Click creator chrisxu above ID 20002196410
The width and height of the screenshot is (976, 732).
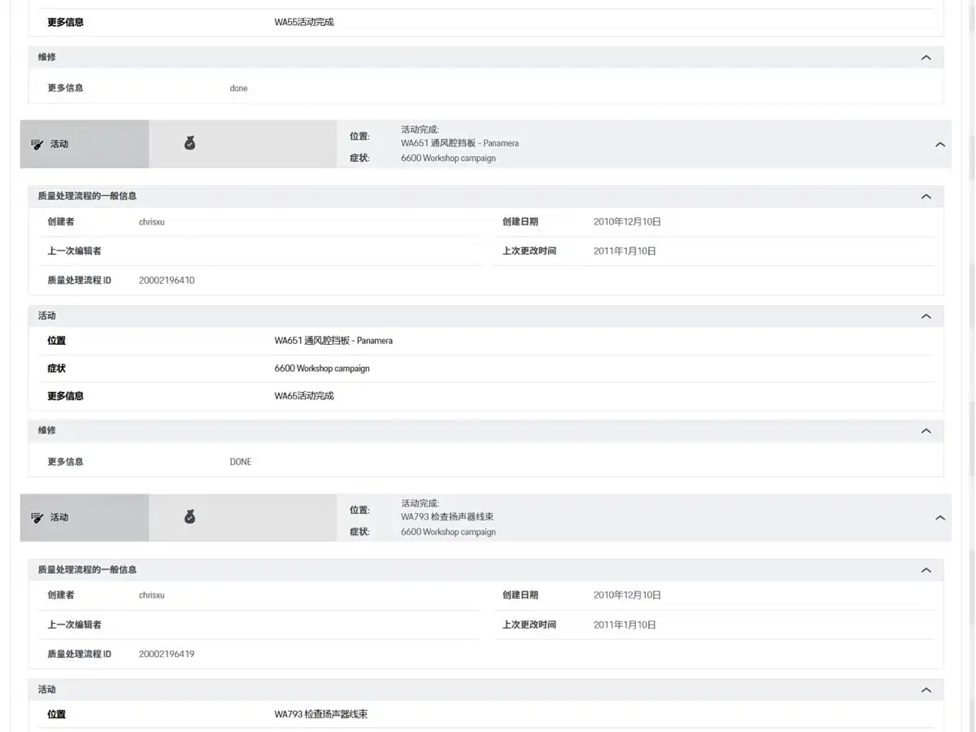[151, 221]
